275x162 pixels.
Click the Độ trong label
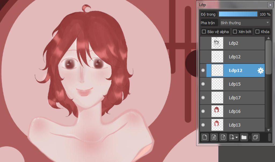(x=208, y=15)
